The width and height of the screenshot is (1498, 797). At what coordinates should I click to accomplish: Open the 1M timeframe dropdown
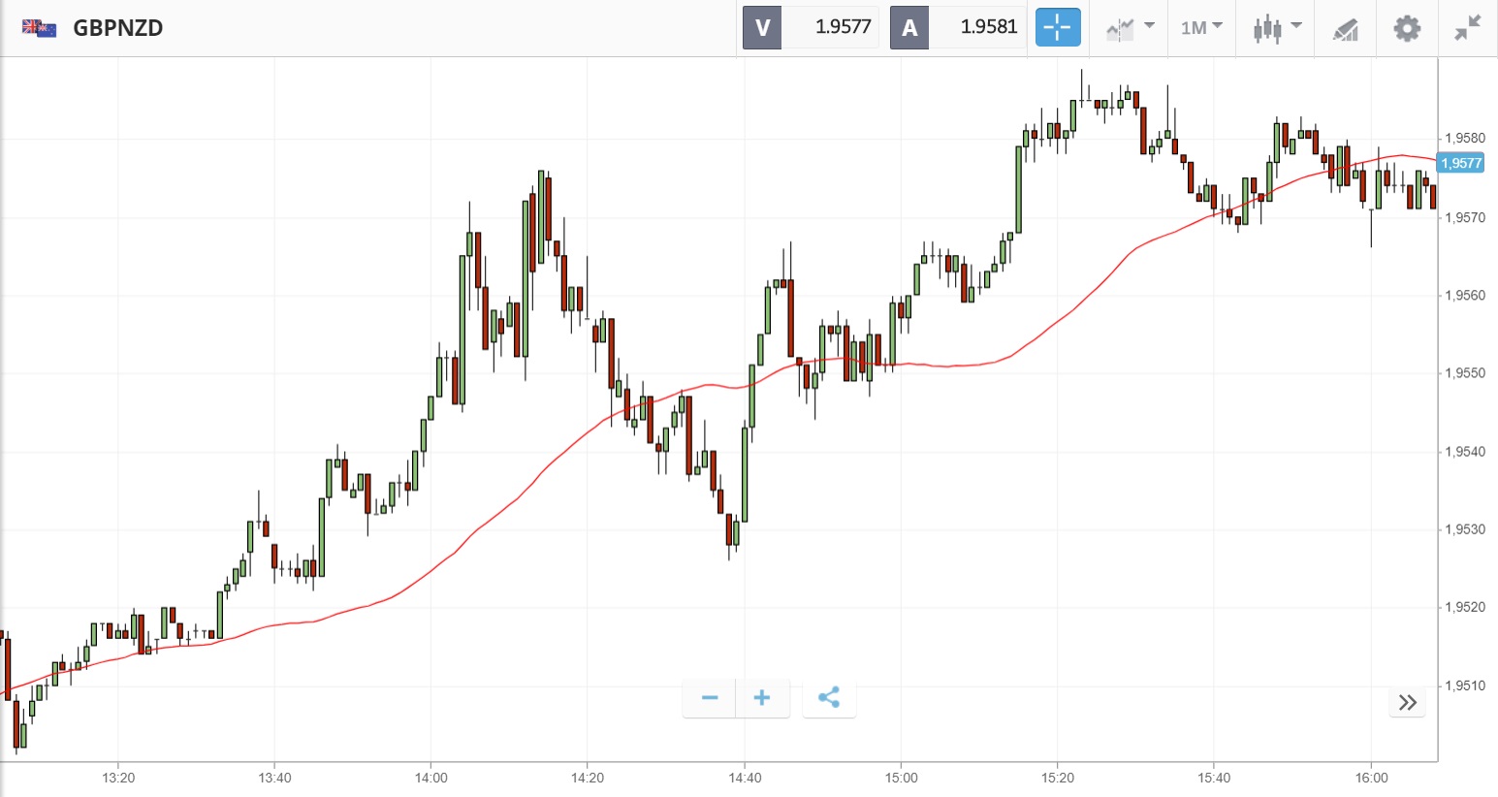point(1201,27)
